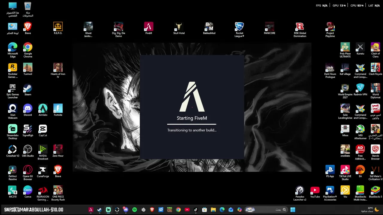This screenshot has height=215, width=383.
Task: Open the Recycle Bin desktop icon
Action: click(x=28, y=9)
